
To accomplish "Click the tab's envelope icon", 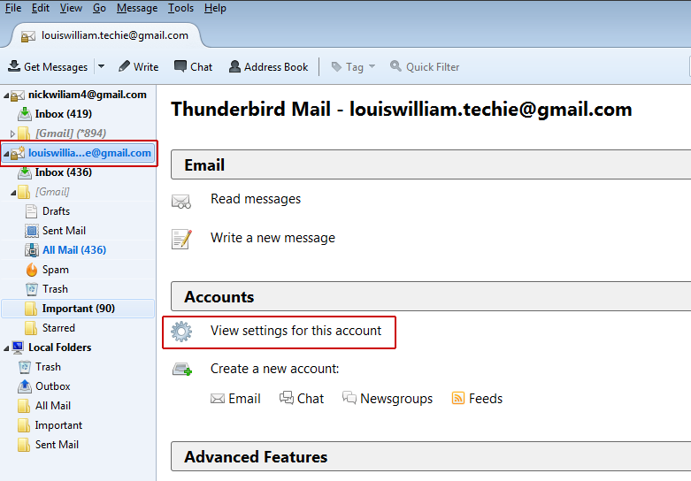I will [x=28, y=36].
